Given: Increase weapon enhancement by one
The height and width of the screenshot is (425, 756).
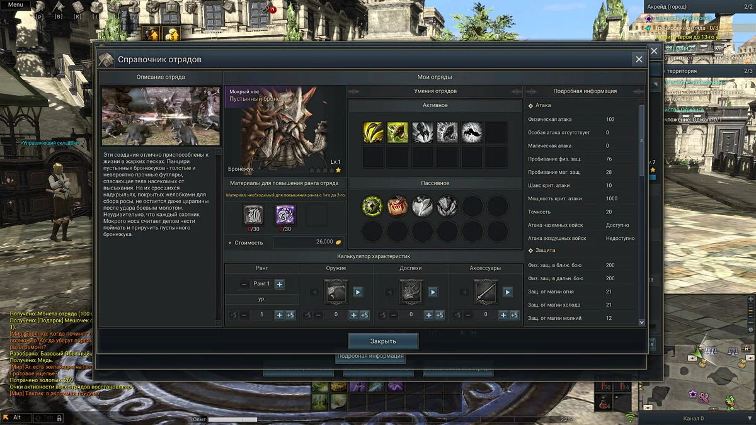Looking at the screenshot, I should pos(353,315).
